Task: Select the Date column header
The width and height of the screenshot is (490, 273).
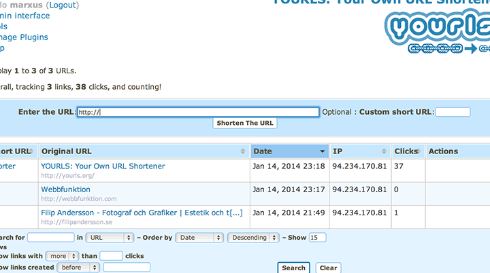Action: 290,151
